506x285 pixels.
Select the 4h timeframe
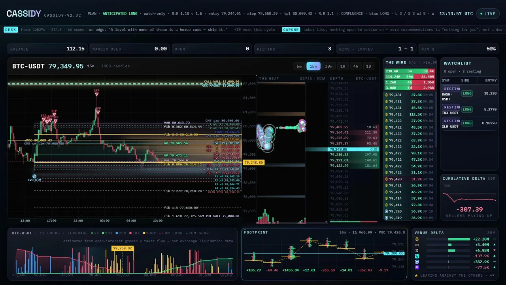356,66
